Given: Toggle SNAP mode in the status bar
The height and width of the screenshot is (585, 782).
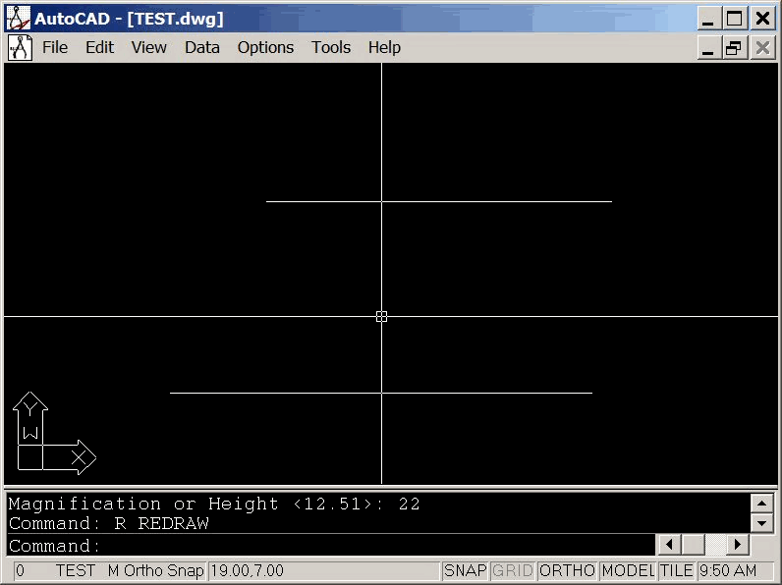Looking at the screenshot, I should pos(465,570).
